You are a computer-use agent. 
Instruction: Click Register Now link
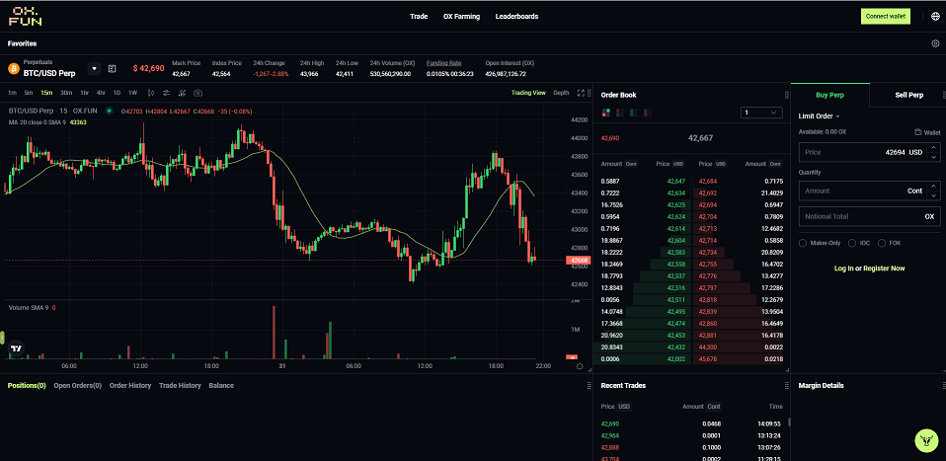pyautogui.click(x=884, y=269)
